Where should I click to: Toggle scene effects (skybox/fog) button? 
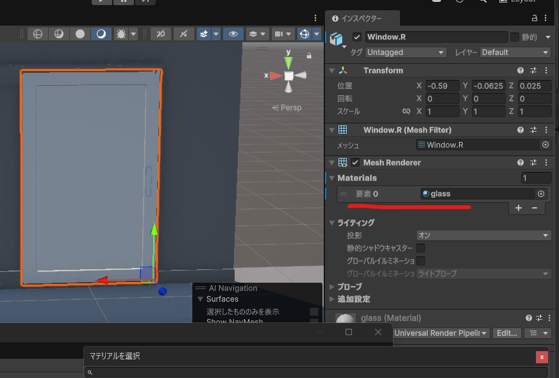(x=204, y=34)
